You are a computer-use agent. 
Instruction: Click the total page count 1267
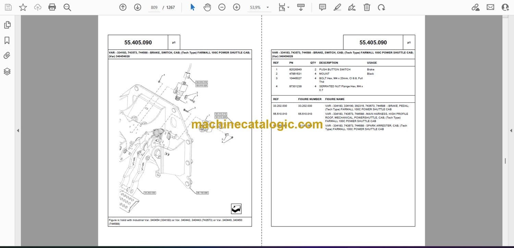click(171, 7)
